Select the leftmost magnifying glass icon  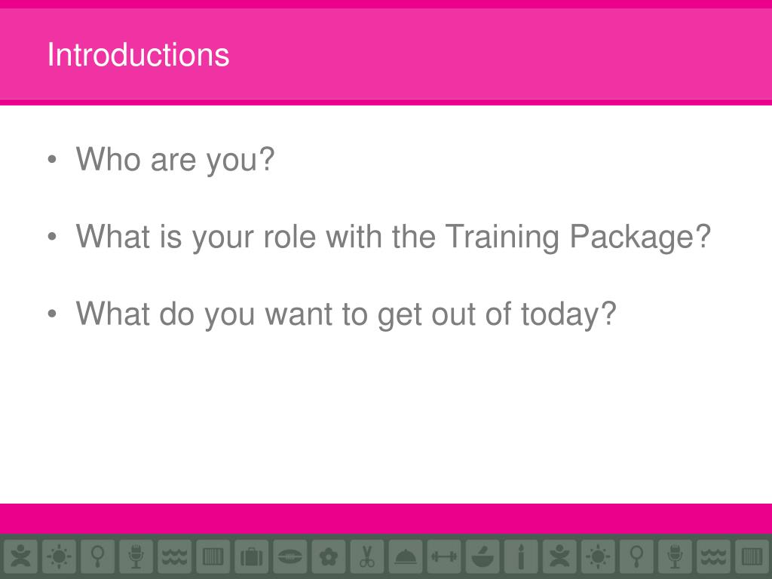[x=97, y=557]
